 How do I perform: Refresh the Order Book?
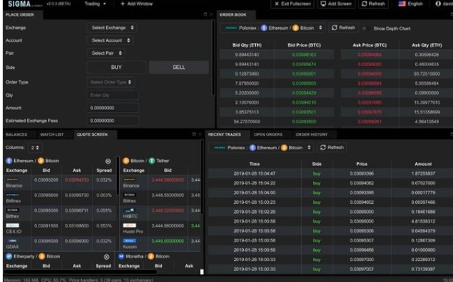[343, 28]
